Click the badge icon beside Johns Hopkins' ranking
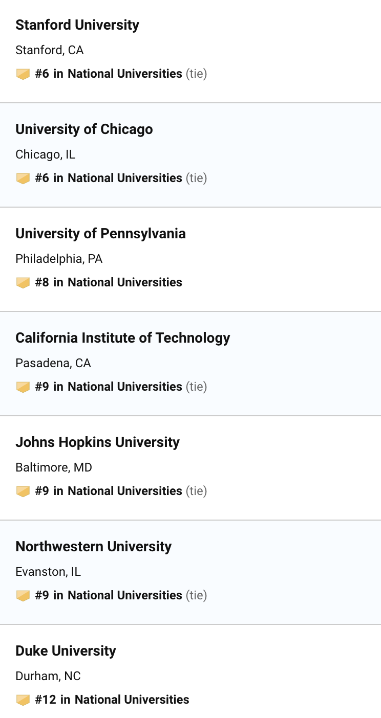The height and width of the screenshot is (718, 381). pyautogui.click(x=23, y=491)
